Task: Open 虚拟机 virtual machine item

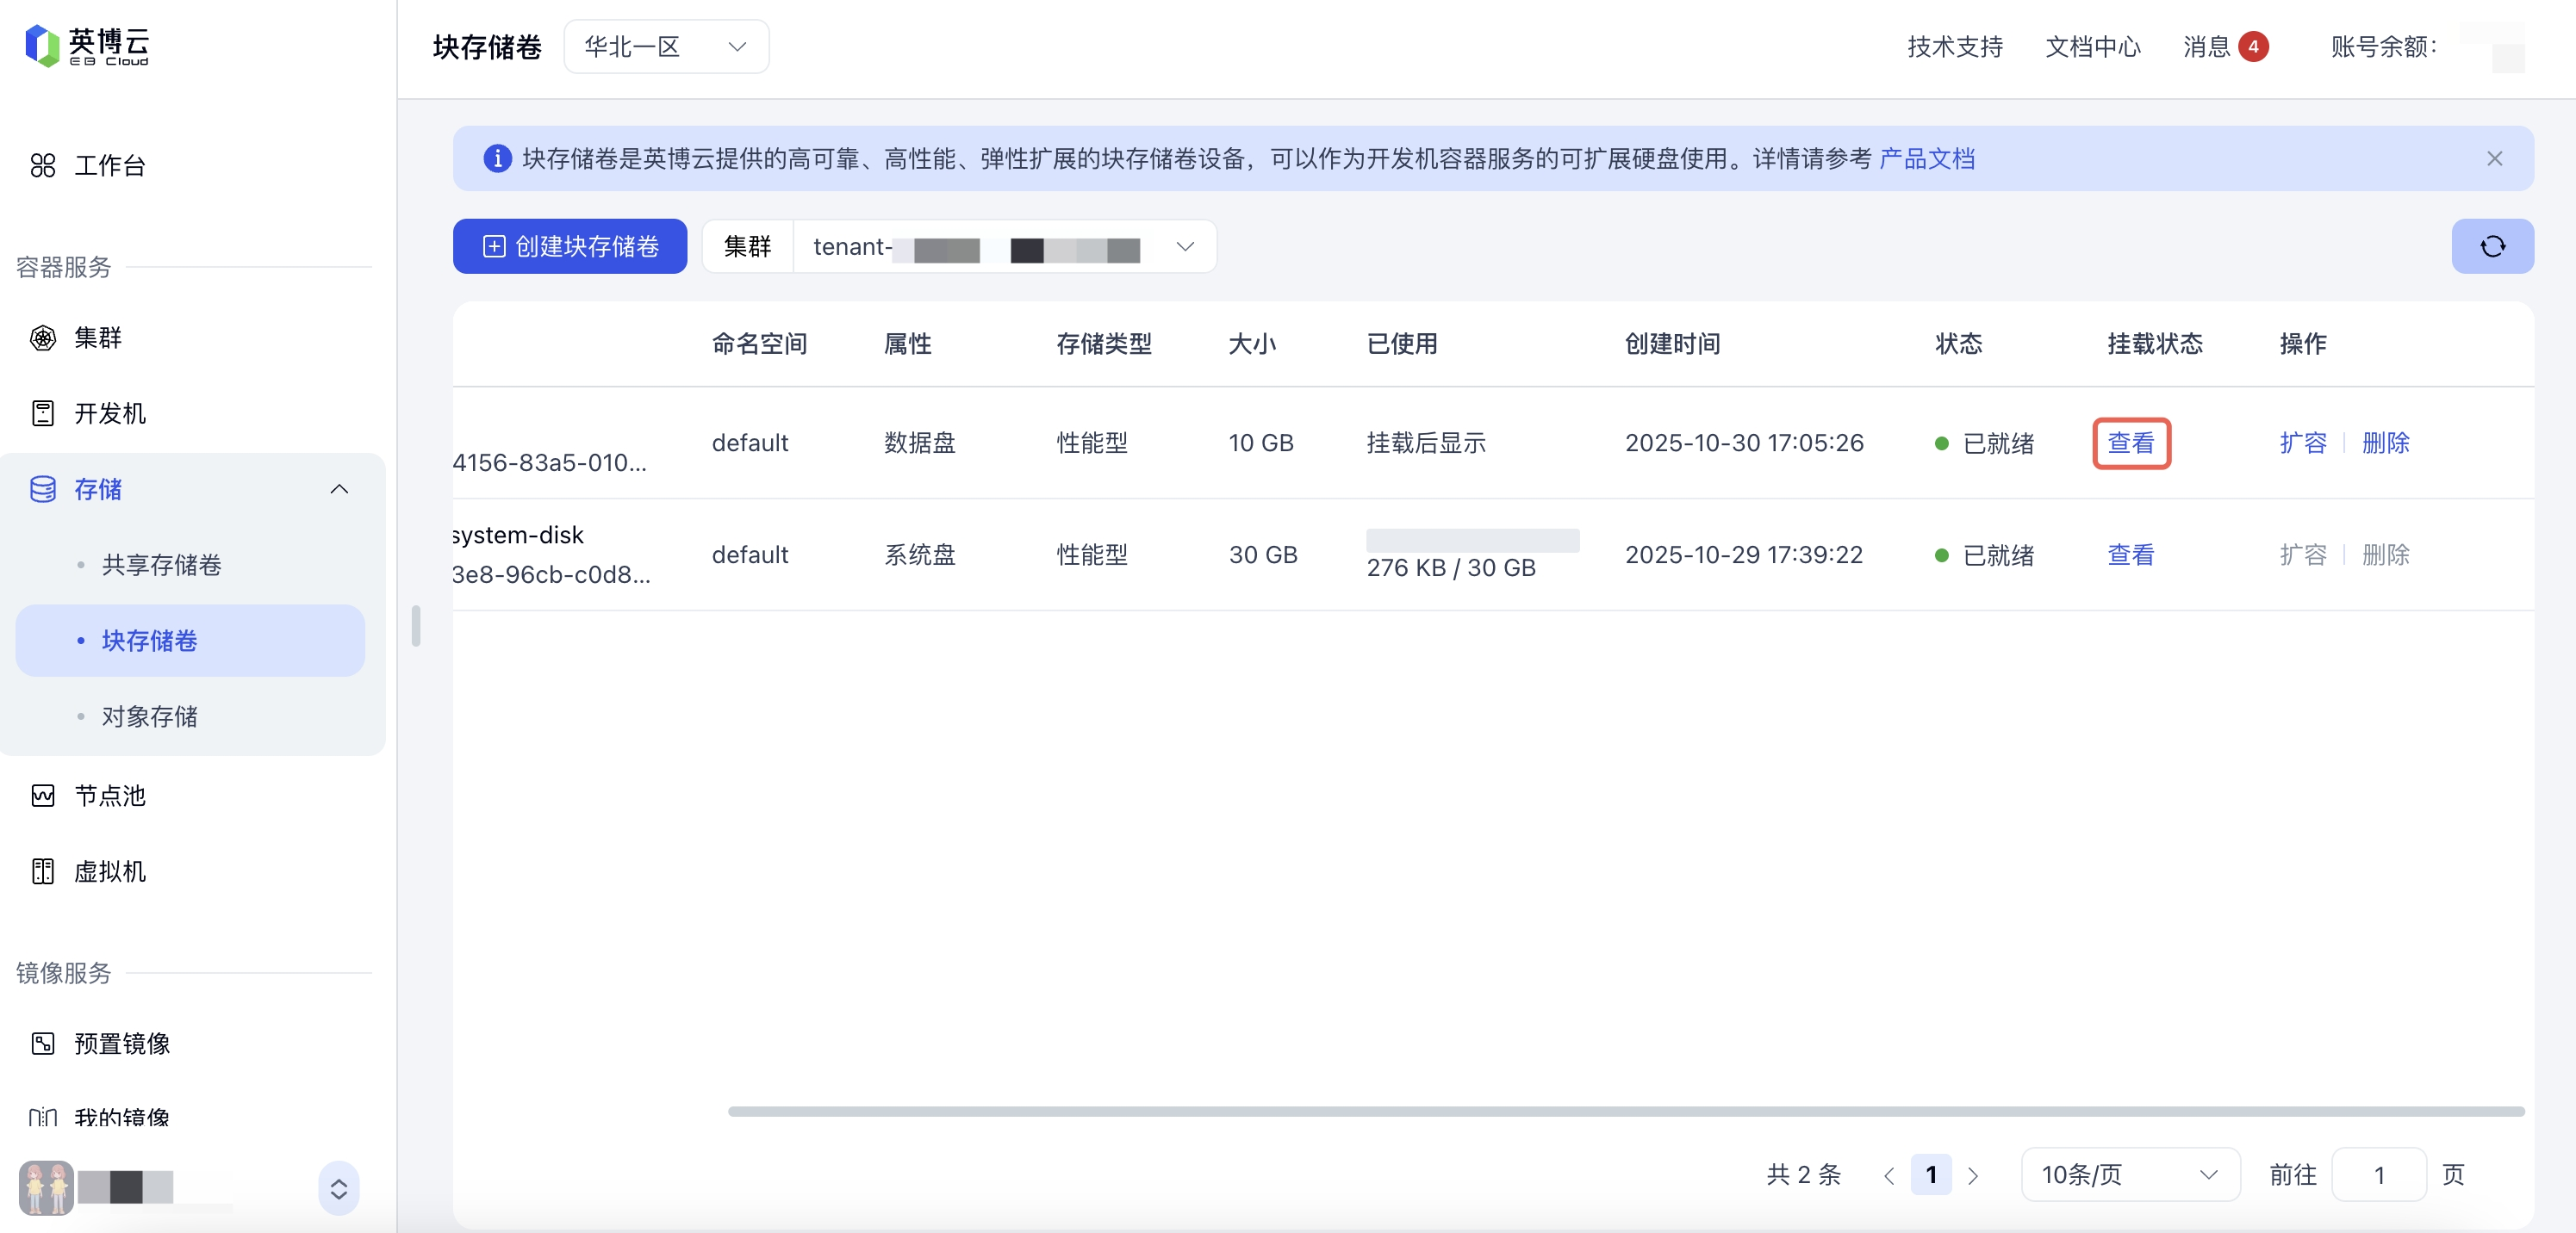Action: [x=109, y=871]
